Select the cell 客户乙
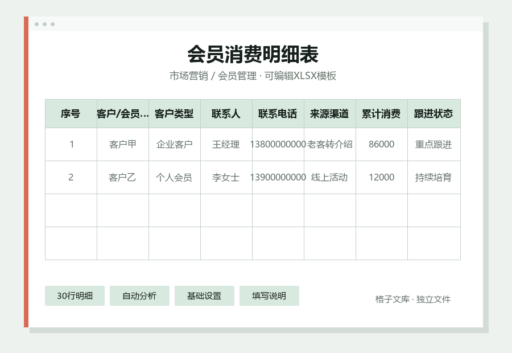Viewport: 512px width, 353px height. pyautogui.click(x=123, y=177)
